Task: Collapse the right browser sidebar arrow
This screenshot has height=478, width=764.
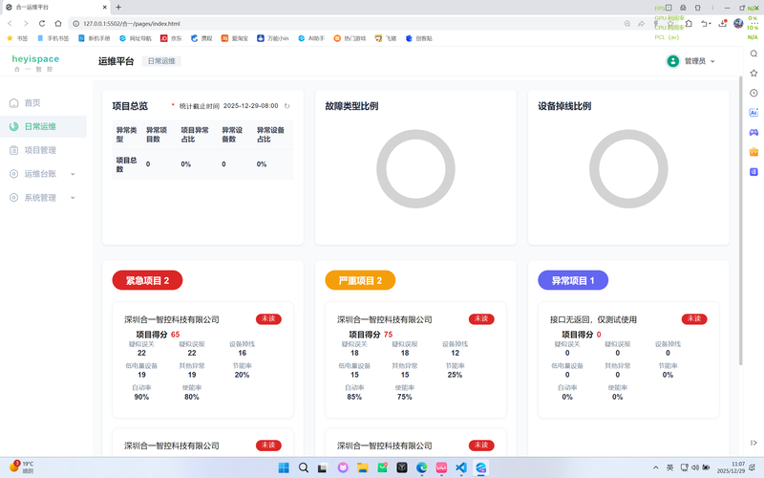Action: pos(753,443)
